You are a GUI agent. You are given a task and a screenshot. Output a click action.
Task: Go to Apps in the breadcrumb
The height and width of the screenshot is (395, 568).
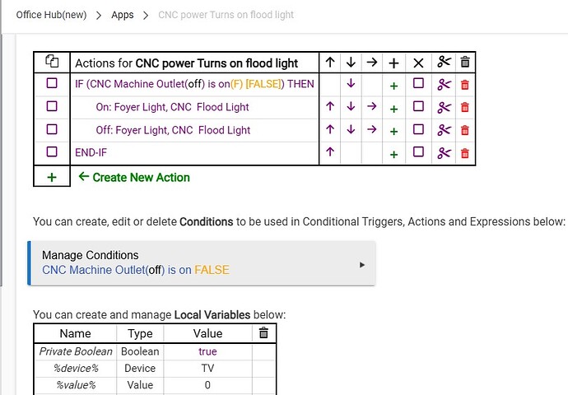pos(123,15)
